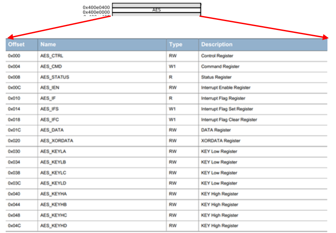Click the 0x400e0000 address label

[96, 12]
